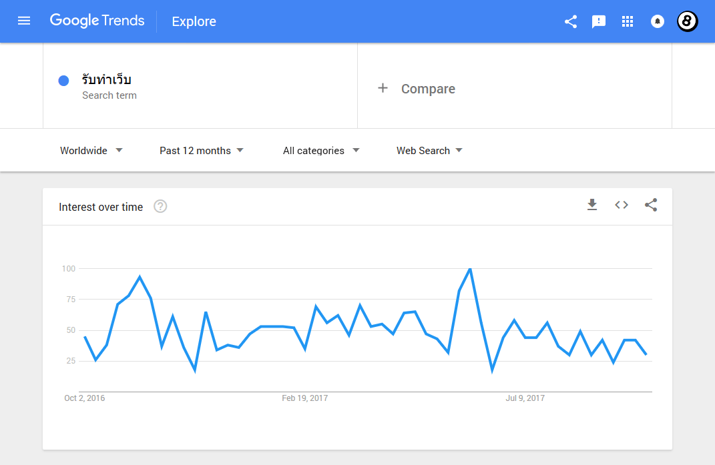
Task: Add a Compare search term
Action: pyautogui.click(x=417, y=89)
